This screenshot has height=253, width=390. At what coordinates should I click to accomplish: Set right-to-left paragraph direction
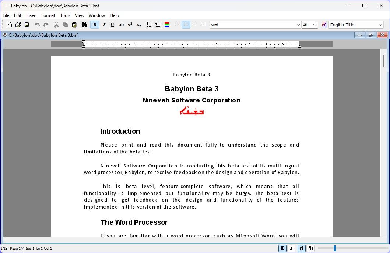(311, 248)
